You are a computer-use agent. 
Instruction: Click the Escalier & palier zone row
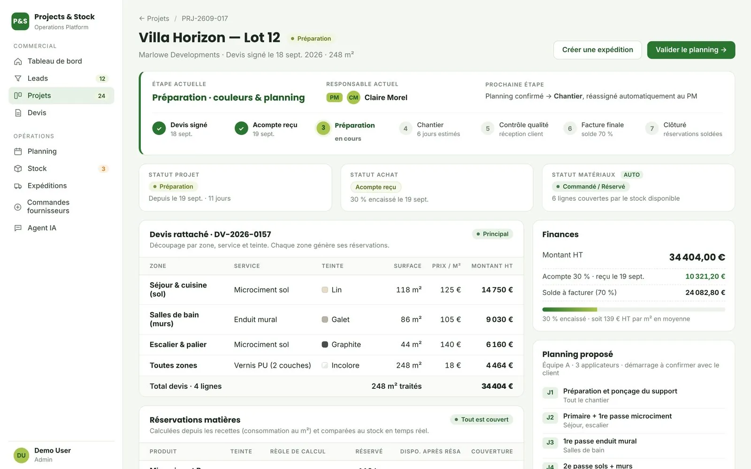[x=331, y=344]
